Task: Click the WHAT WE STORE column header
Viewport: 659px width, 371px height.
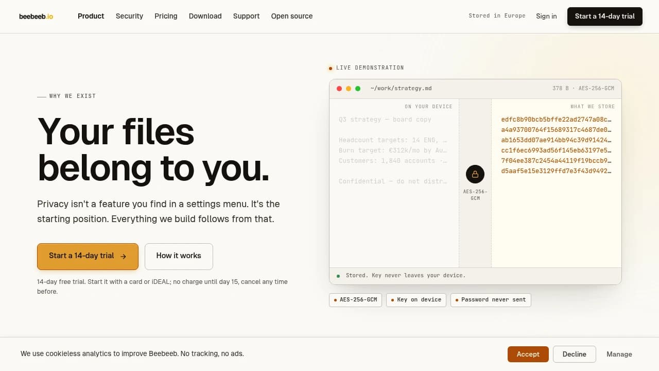Action: click(593, 107)
